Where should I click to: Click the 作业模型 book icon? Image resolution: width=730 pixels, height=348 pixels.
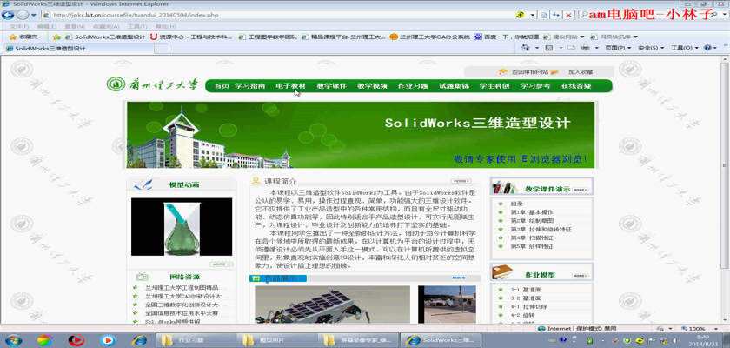[503, 272]
